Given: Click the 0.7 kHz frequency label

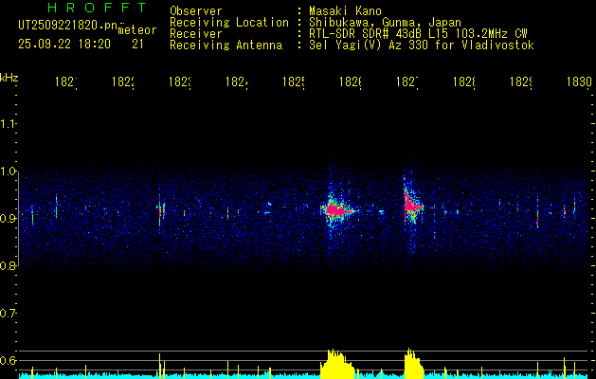Looking at the screenshot, I should [x=8, y=314].
